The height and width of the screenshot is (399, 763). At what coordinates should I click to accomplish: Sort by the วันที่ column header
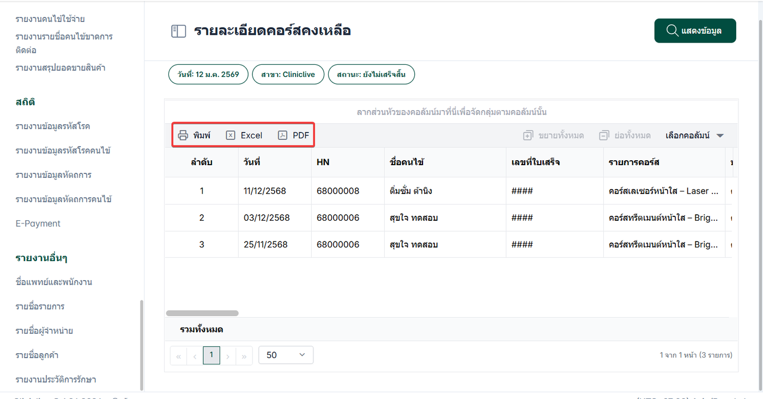275,162
